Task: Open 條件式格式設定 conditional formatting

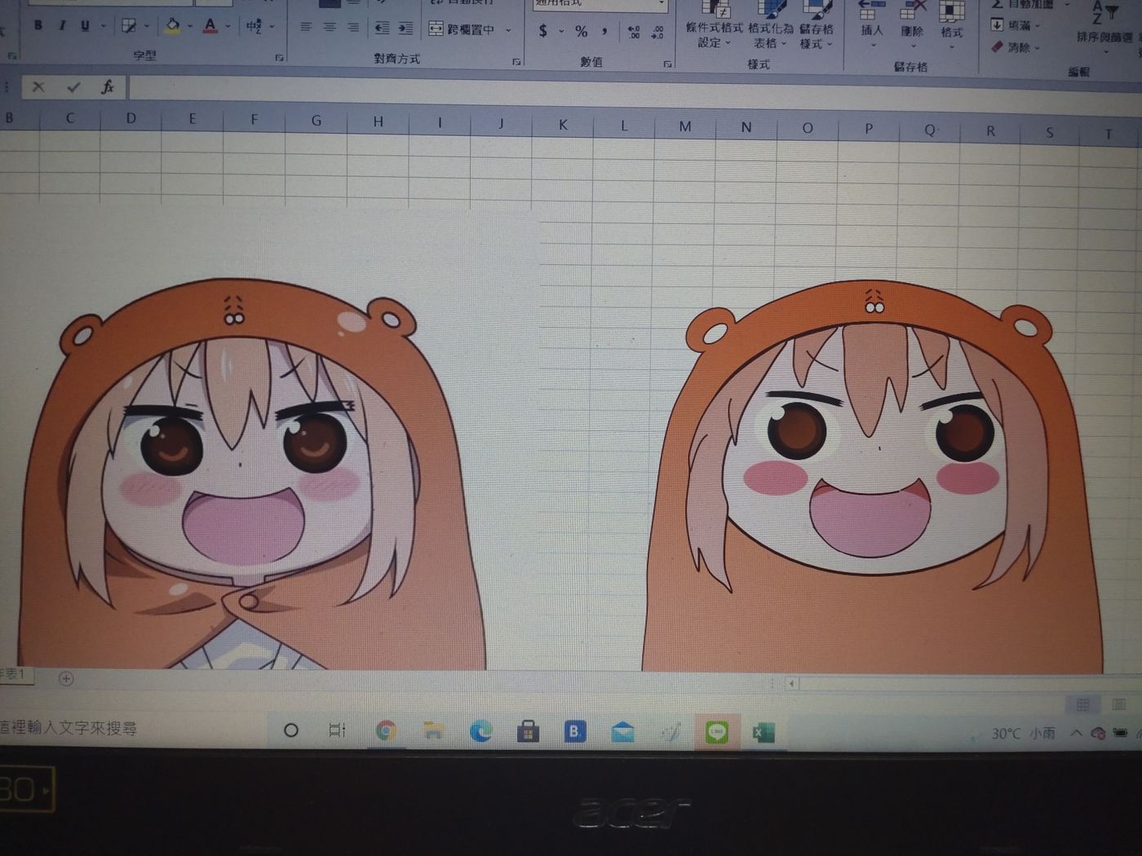Action: pos(714,24)
